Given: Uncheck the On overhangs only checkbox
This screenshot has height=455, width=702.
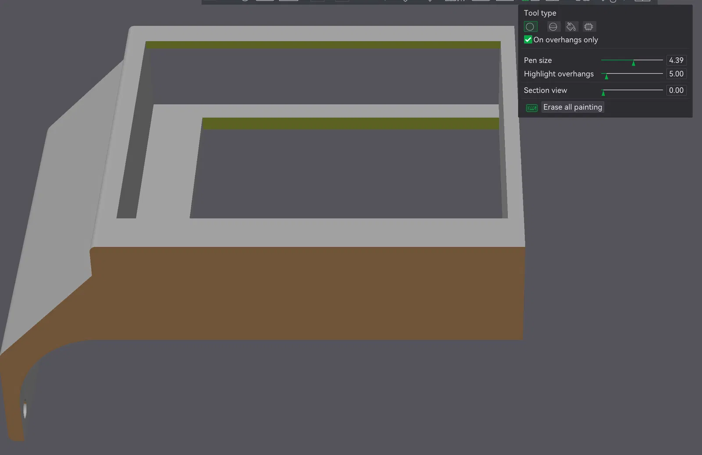Looking at the screenshot, I should click(x=528, y=40).
